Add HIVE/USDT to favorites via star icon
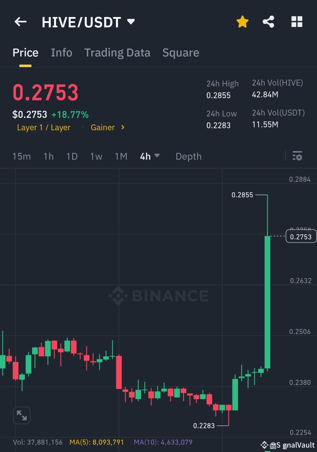The width and height of the screenshot is (317, 452). (x=242, y=21)
